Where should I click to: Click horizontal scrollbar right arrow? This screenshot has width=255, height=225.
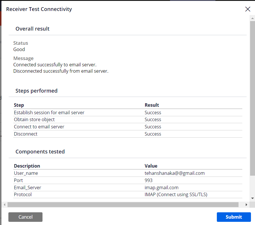pyautogui.click(x=246, y=205)
